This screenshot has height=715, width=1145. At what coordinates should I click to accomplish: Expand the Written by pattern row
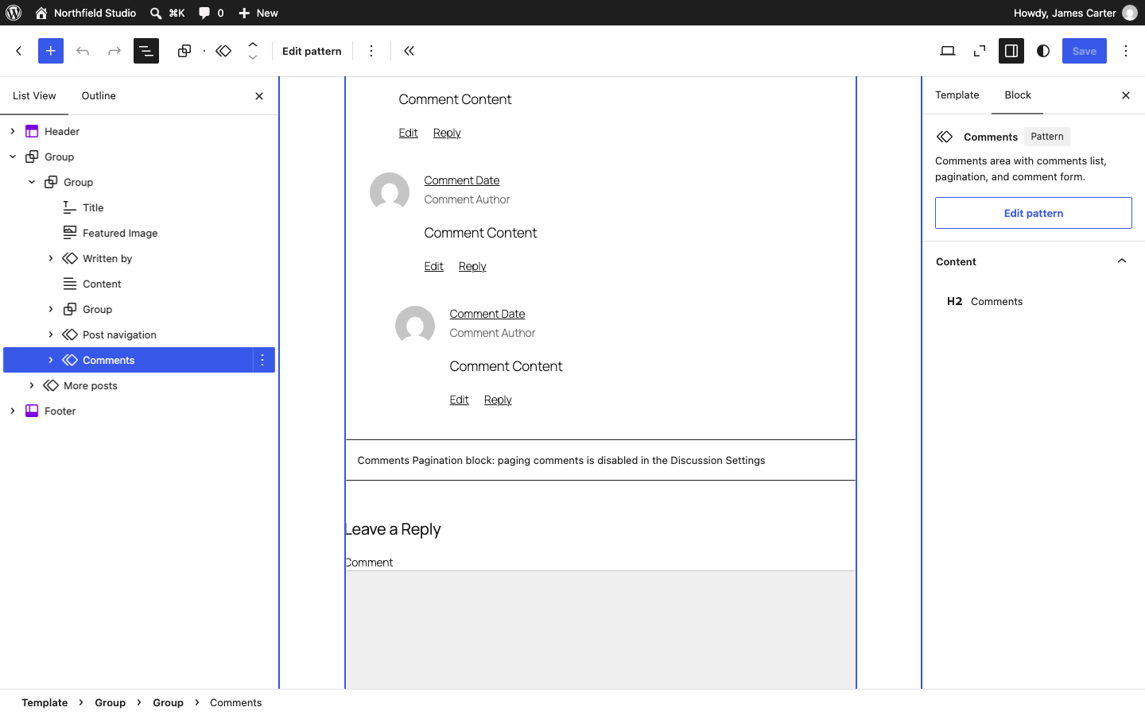pyautogui.click(x=51, y=258)
